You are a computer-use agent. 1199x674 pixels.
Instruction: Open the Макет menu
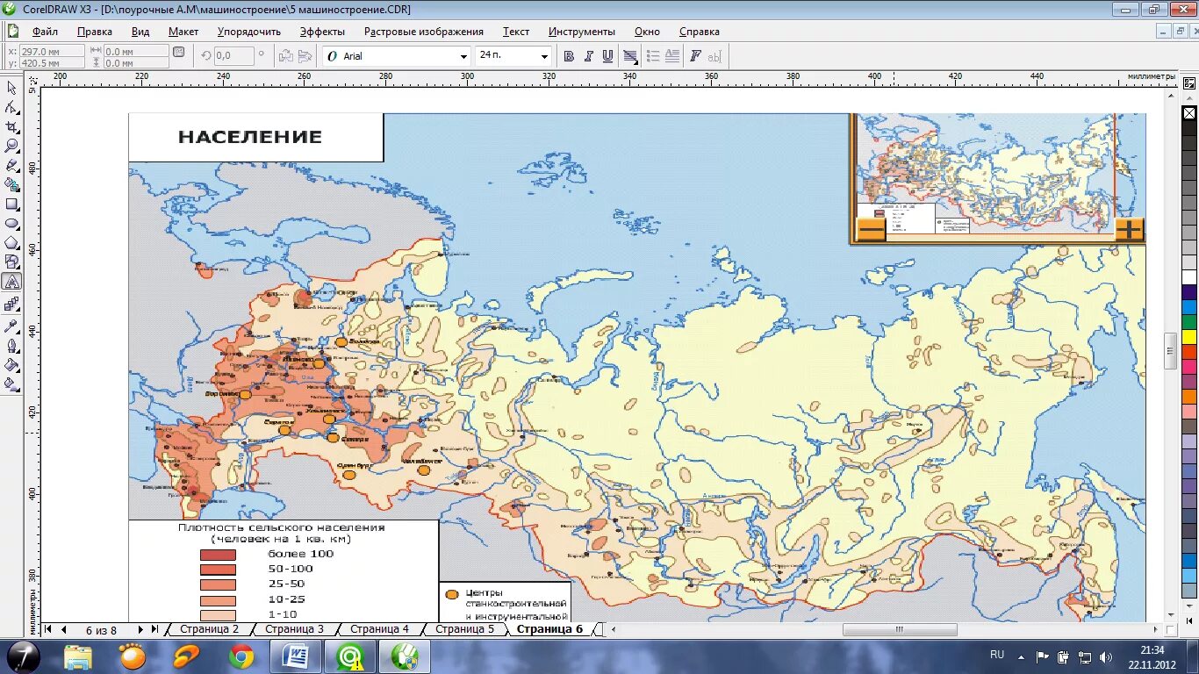point(183,32)
